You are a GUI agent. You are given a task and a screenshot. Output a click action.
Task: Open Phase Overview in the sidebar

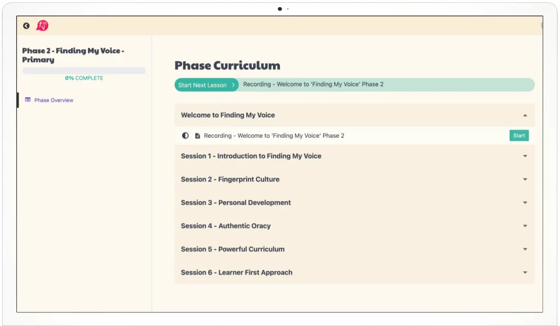point(54,100)
